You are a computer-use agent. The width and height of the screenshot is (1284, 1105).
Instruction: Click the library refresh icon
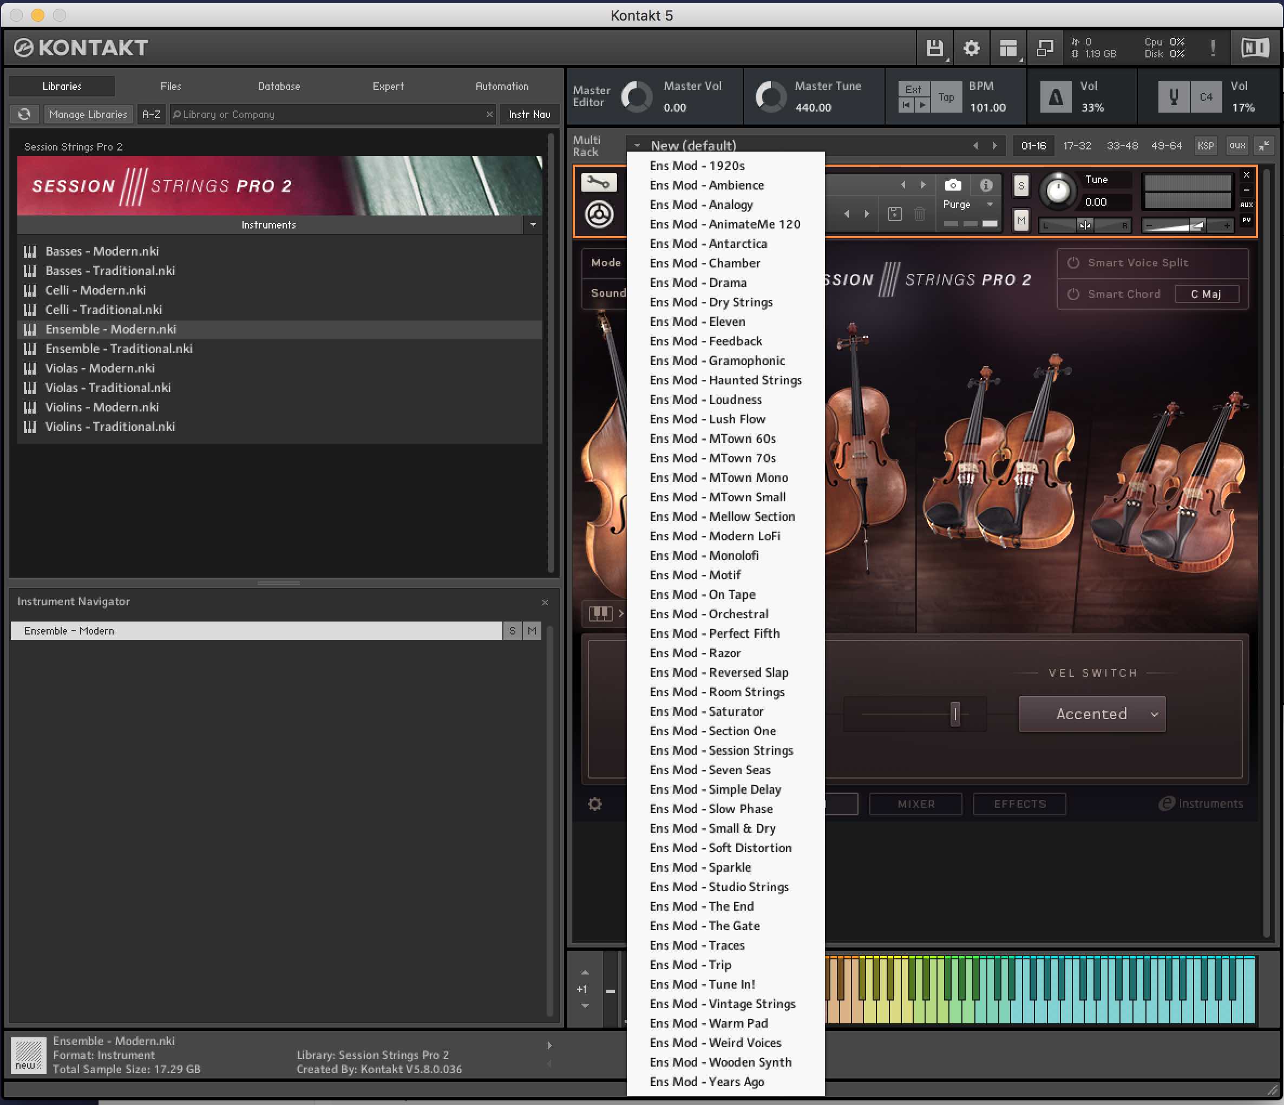pyautogui.click(x=24, y=114)
